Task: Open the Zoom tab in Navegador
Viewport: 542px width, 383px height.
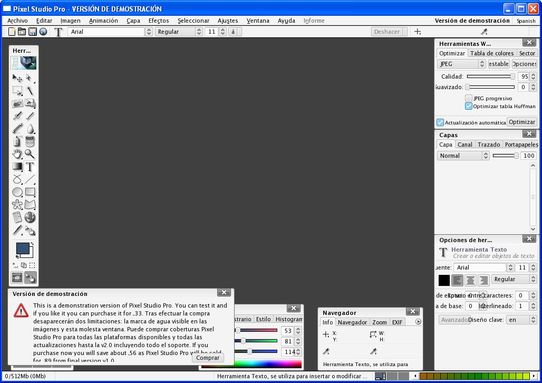Action: (380, 322)
